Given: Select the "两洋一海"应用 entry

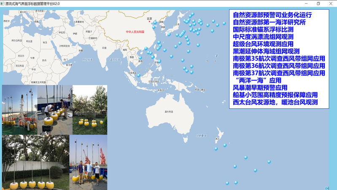Looking at the screenshot, I should (x=257, y=80).
